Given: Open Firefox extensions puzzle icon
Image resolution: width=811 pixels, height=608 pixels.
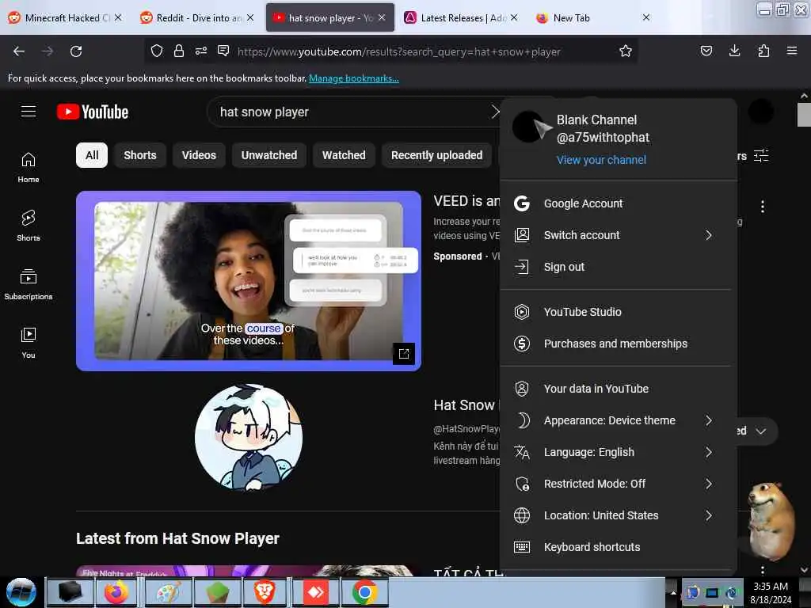Looking at the screenshot, I should click(x=763, y=51).
